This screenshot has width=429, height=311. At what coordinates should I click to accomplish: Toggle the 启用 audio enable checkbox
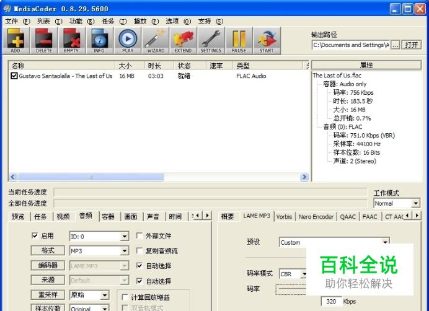tap(35, 235)
